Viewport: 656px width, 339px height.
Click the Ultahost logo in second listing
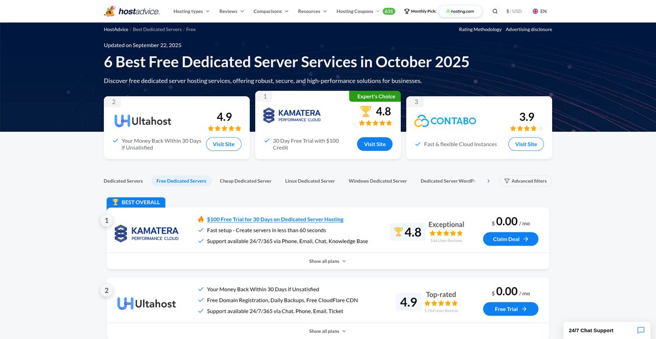pyautogui.click(x=147, y=303)
